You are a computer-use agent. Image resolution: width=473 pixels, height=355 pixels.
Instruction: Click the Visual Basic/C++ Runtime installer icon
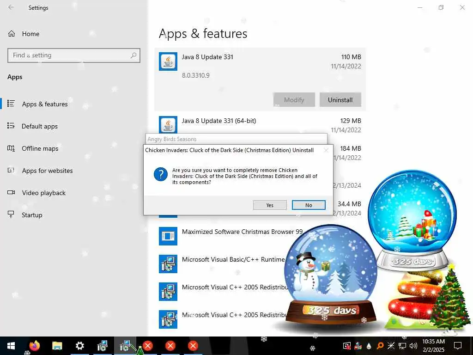pos(168,264)
